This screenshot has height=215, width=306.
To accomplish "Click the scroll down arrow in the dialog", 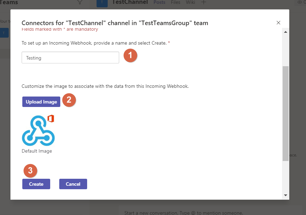I will point(285,195).
